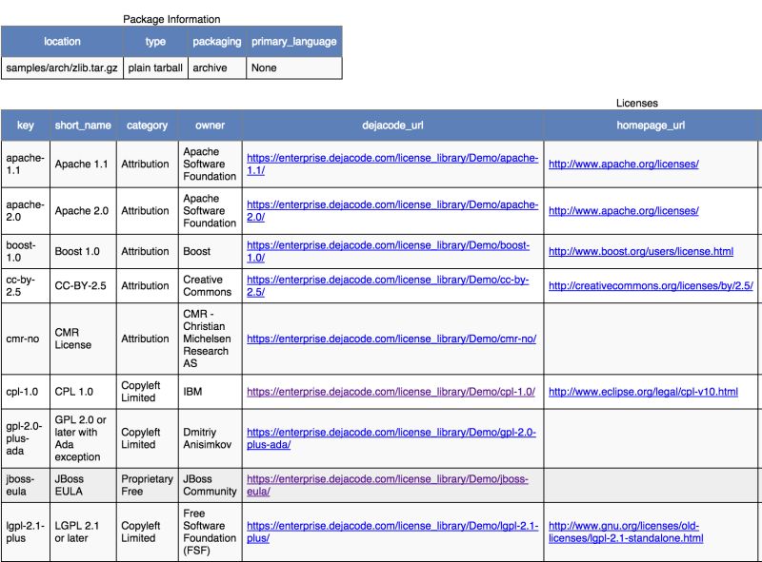Image resolution: width=762 pixels, height=562 pixels.
Task: Open the Boost 1.0 DejaCode license link
Action: click(x=388, y=245)
